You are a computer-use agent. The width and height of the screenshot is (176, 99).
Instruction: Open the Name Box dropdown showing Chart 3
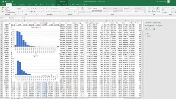click(x=9, y=18)
